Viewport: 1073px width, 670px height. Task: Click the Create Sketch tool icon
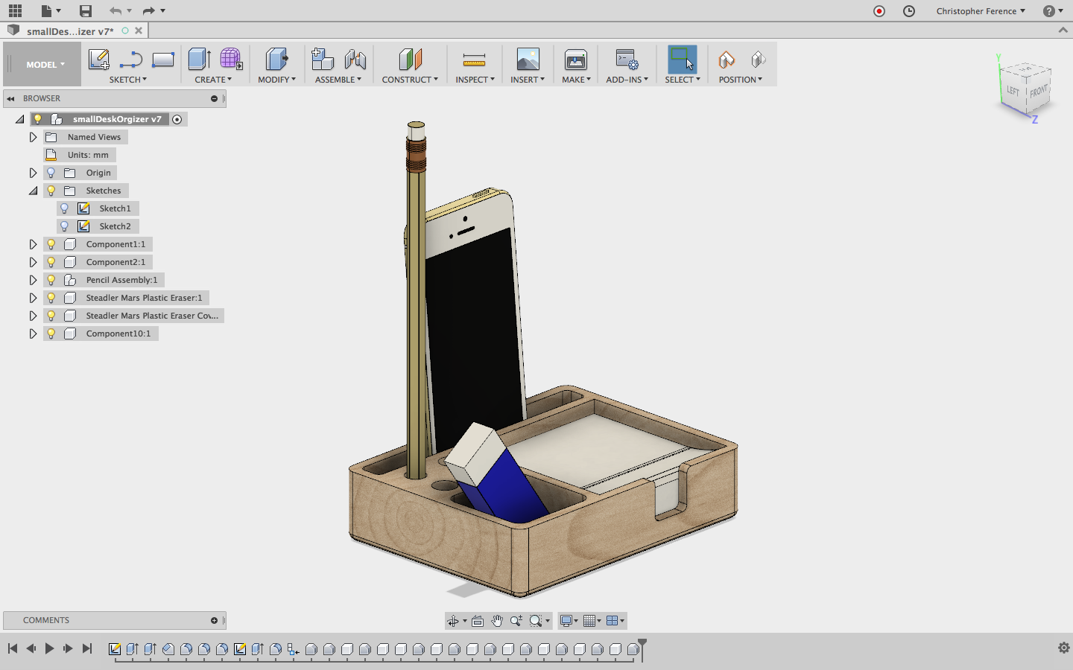pos(98,60)
